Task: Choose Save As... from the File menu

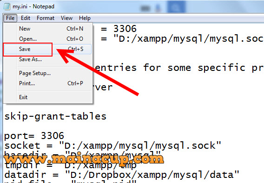Action: (48, 59)
